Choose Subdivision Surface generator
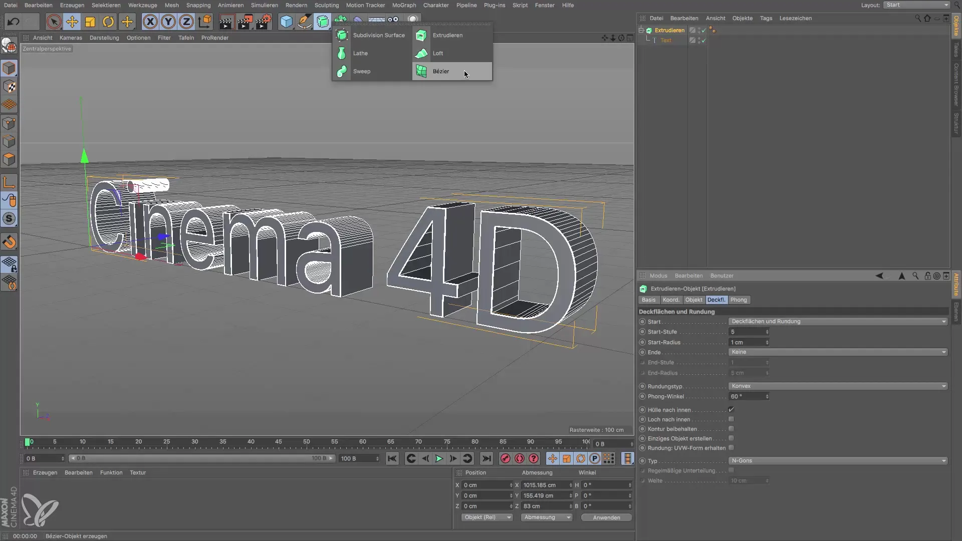The image size is (962, 541). (371, 35)
